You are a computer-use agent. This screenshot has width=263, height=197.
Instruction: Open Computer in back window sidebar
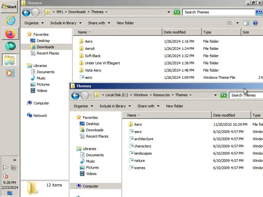pos(41,103)
